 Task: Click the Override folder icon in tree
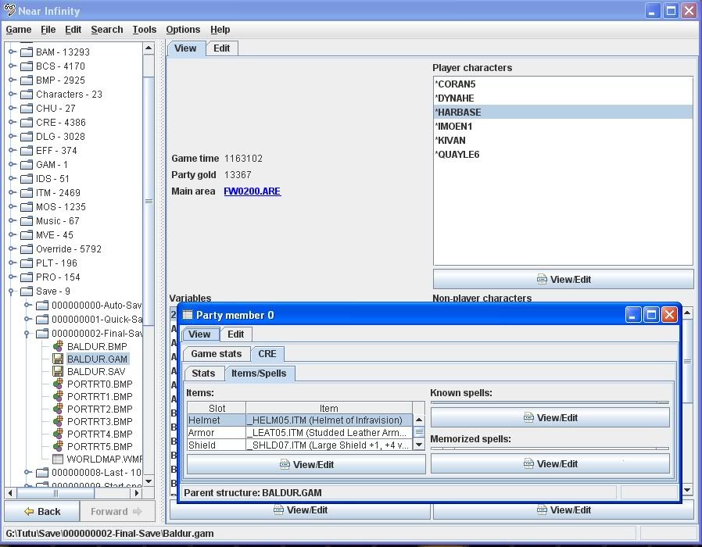coord(27,248)
